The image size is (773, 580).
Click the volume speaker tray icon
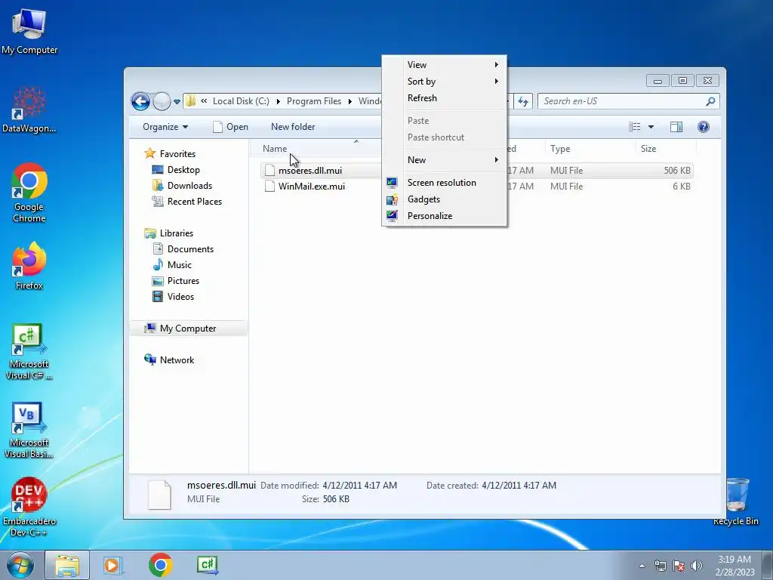697,566
